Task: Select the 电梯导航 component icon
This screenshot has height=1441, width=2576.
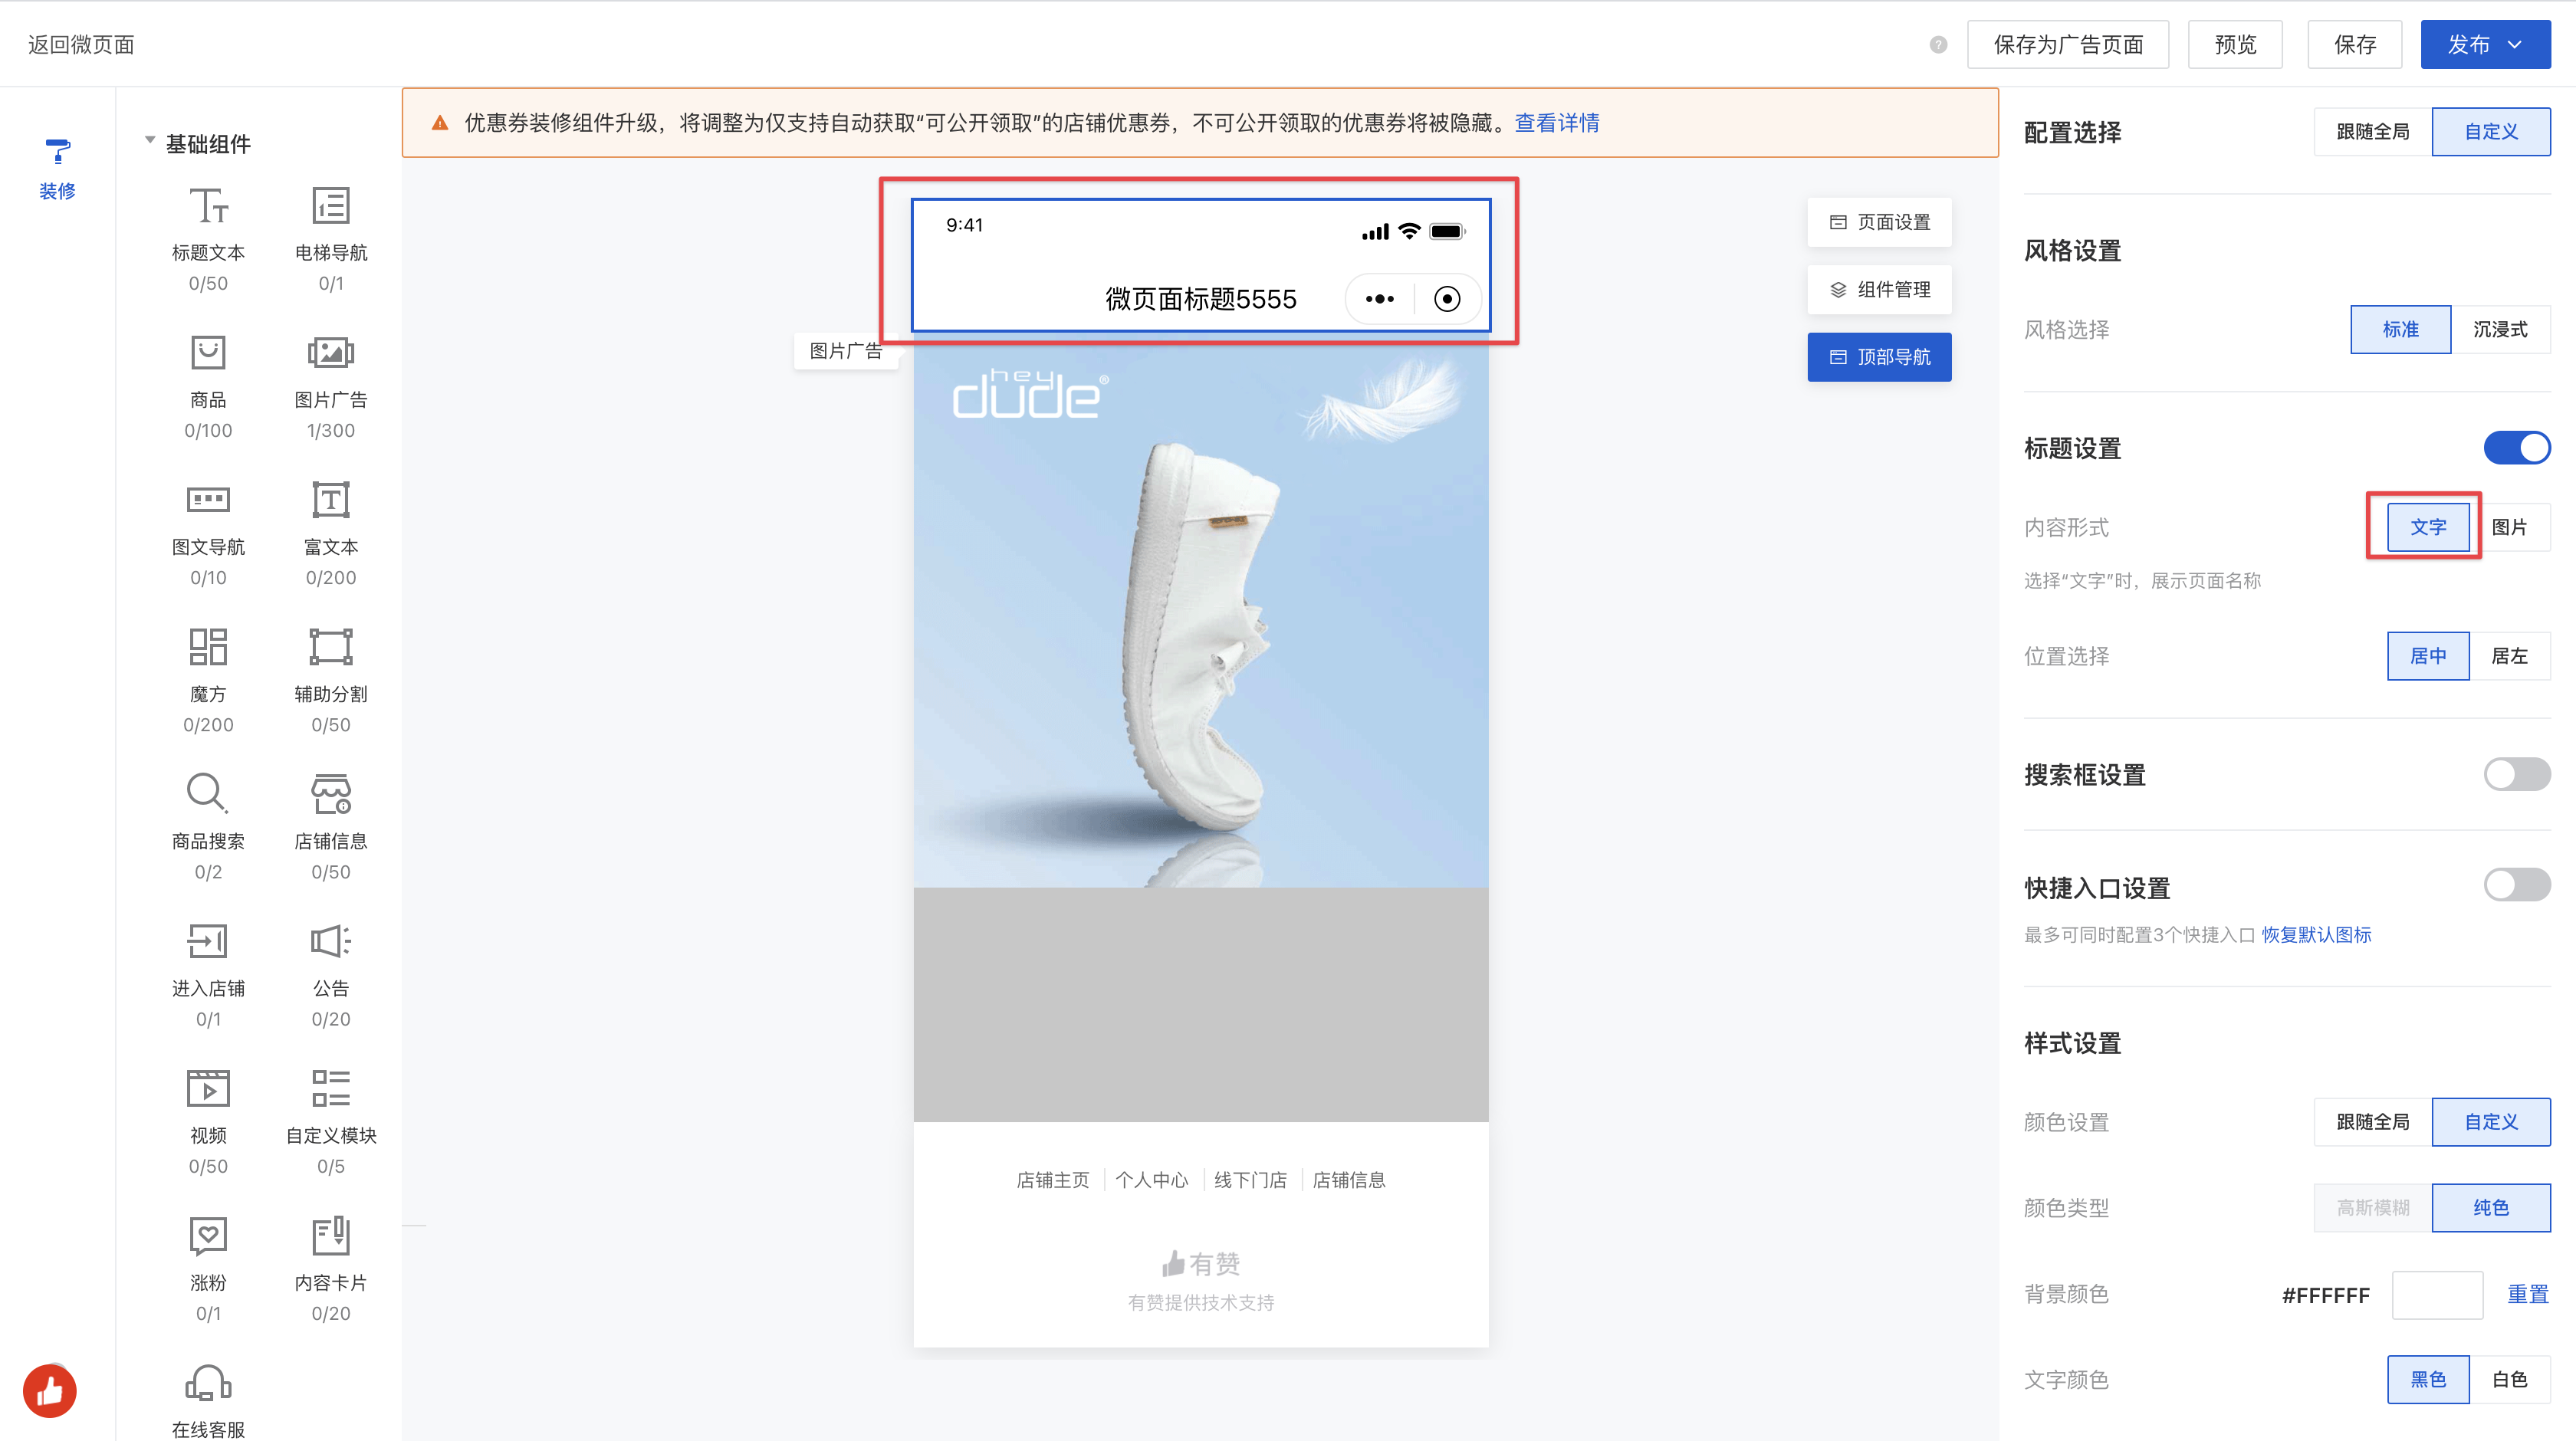Action: 330,207
